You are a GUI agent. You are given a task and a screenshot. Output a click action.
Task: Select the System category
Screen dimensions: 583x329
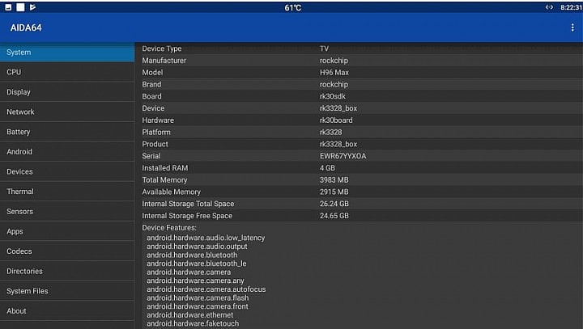tap(67, 53)
